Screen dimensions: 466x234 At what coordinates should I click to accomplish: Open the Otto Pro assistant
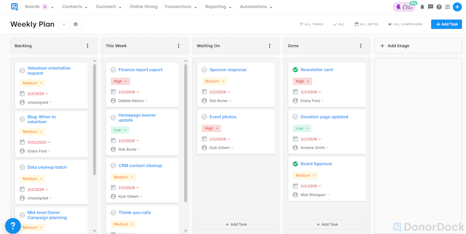point(405,7)
